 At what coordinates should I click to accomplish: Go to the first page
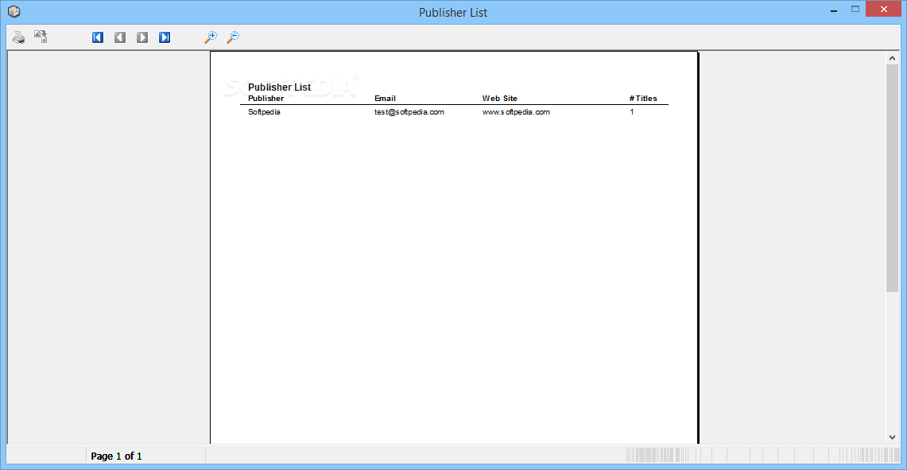coord(98,37)
